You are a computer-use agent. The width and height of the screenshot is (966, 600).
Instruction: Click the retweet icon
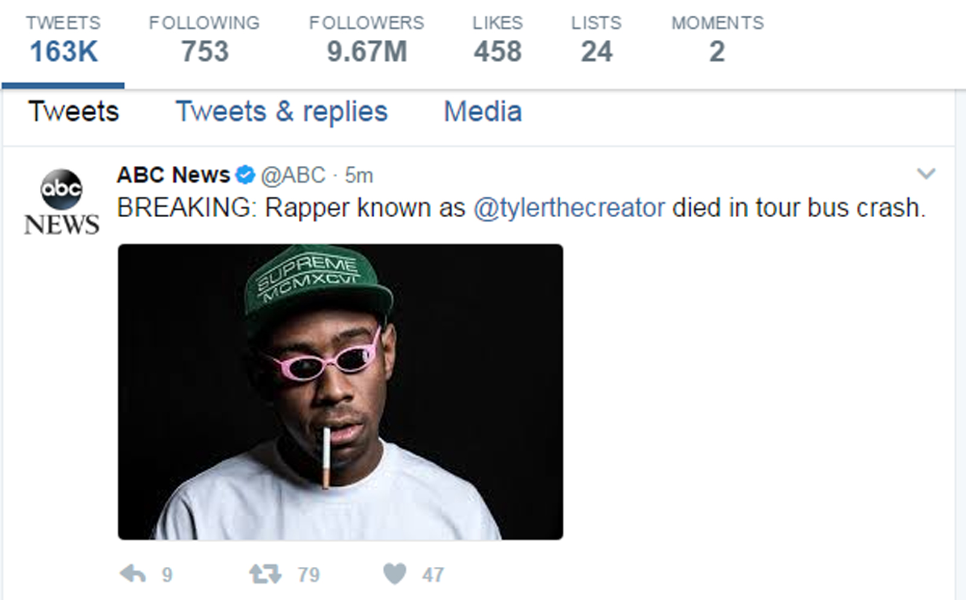(265, 573)
